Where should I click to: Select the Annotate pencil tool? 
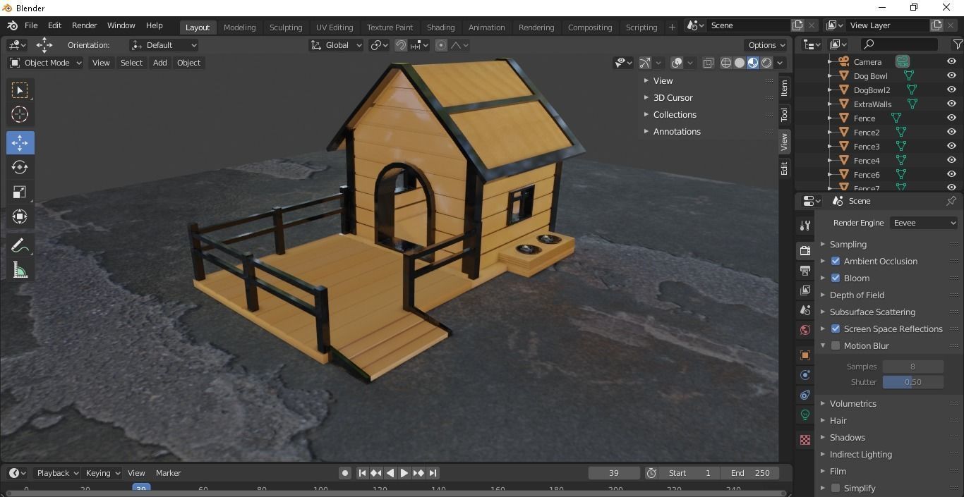point(20,245)
